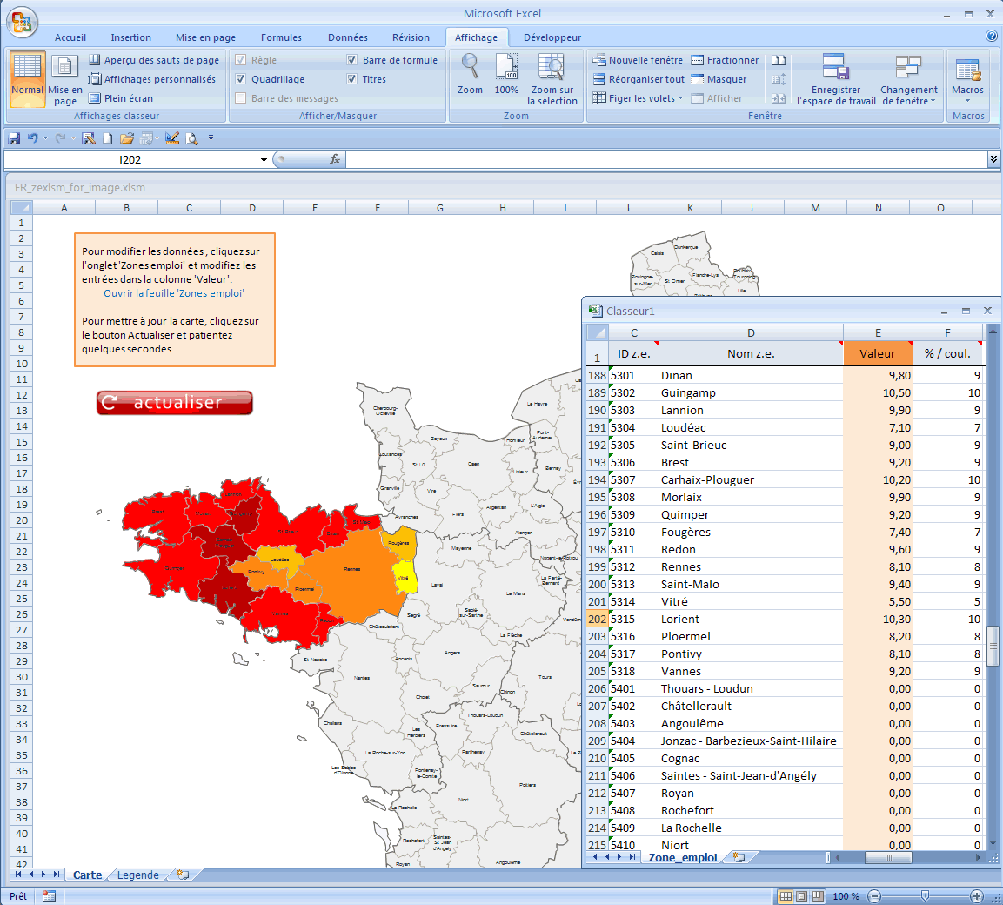Toggle the Titres checkbox
This screenshot has width=1003, height=905.
pyautogui.click(x=351, y=79)
